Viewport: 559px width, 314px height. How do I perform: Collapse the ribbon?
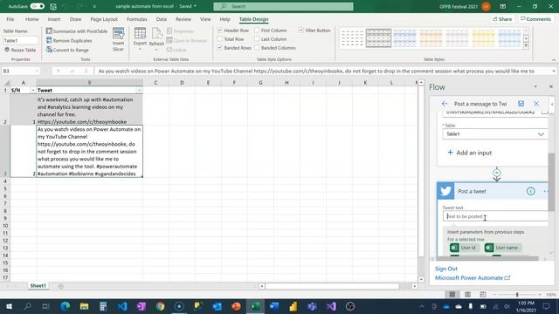[554, 59]
